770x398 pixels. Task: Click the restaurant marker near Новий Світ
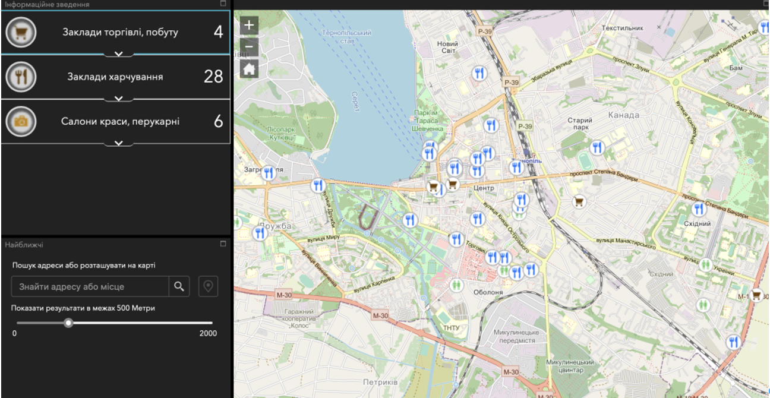(x=479, y=73)
